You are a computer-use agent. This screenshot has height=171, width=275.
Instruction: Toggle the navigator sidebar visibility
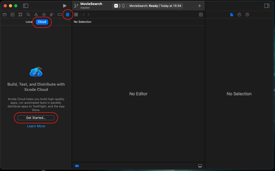pos(25,6)
